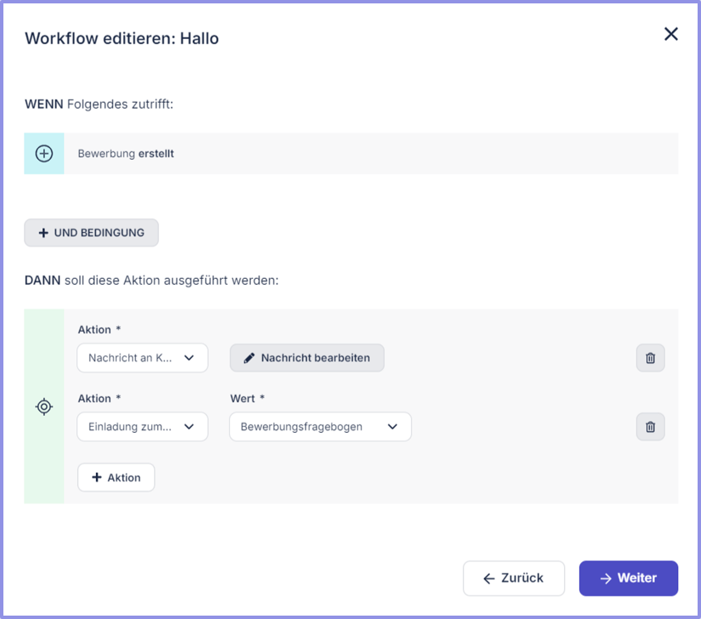The width and height of the screenshot is (701, 619).
Task: Click the left arrow icon in Zurück
Action: click(x=488, y=578)
